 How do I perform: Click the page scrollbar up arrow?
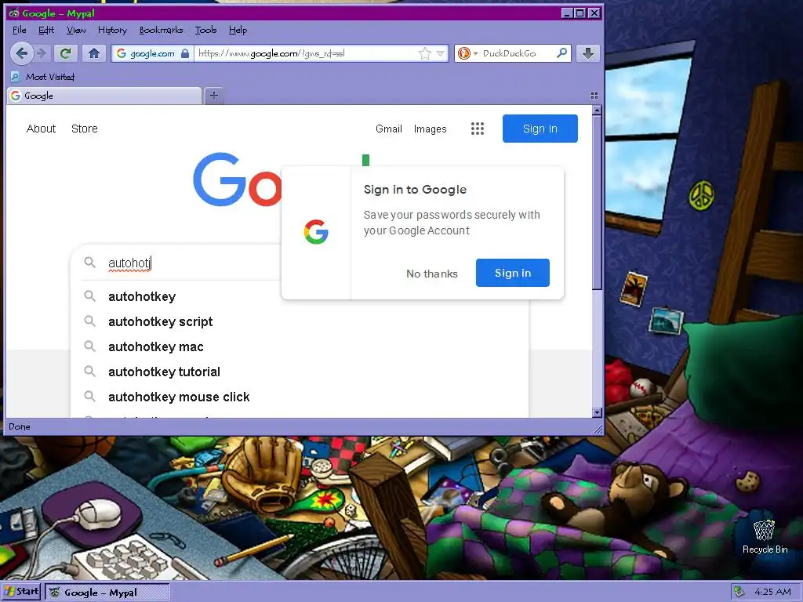(x=597, y=110)
